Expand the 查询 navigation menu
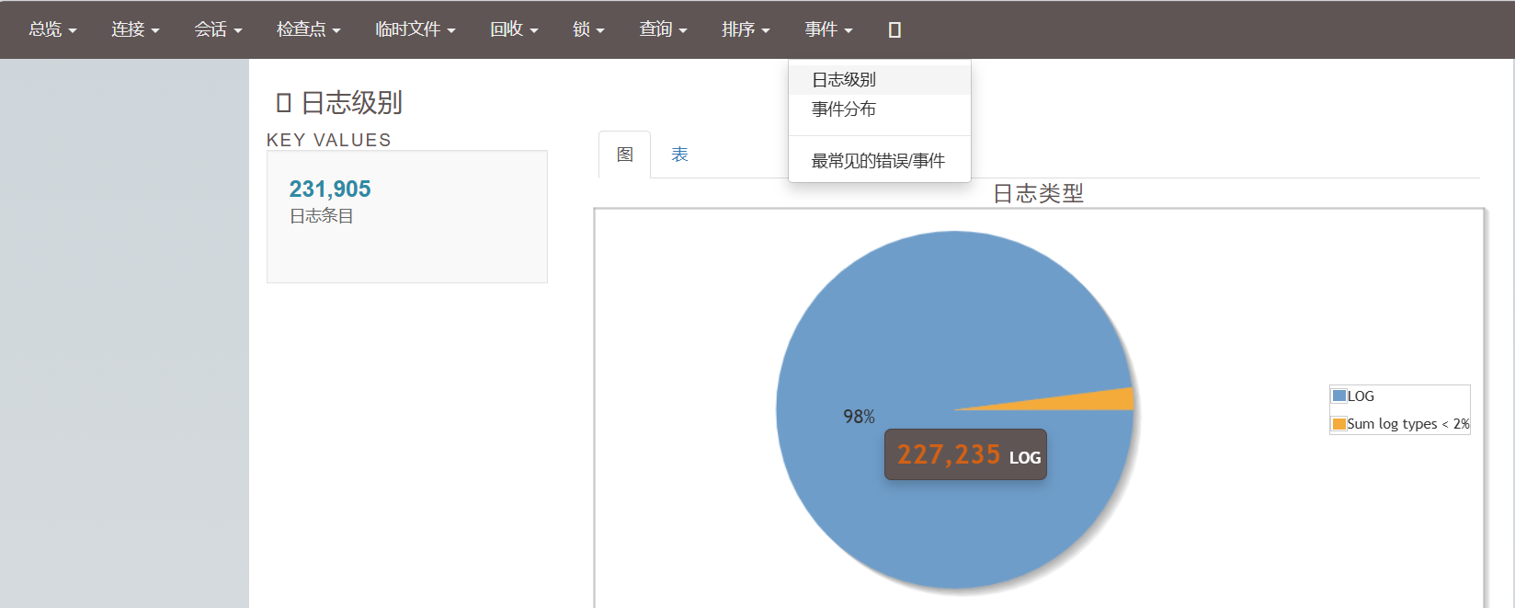 point(663,29)
